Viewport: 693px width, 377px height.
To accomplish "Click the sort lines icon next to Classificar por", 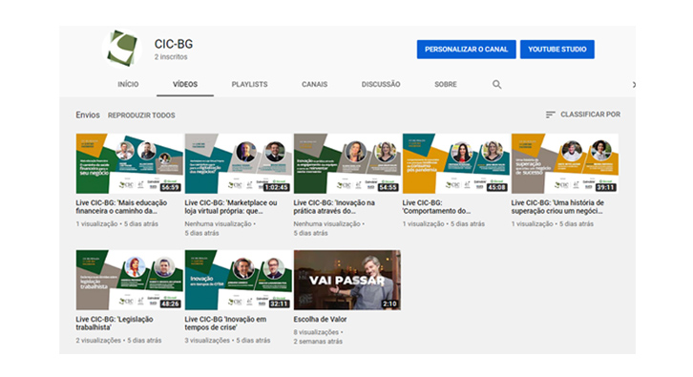I will point(550,115).
